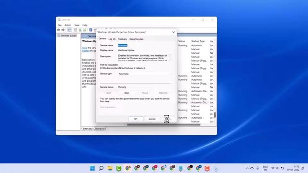
Task: Click the Properties icon in Services toolbar
Action: tap(75, 30)
